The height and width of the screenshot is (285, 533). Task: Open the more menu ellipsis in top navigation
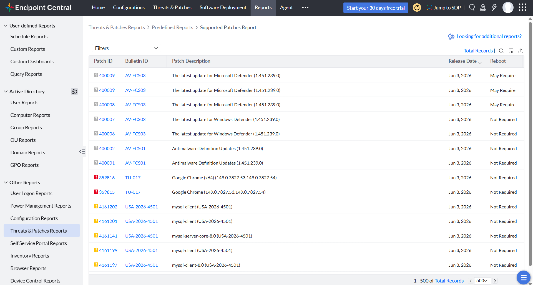point(305,7)
